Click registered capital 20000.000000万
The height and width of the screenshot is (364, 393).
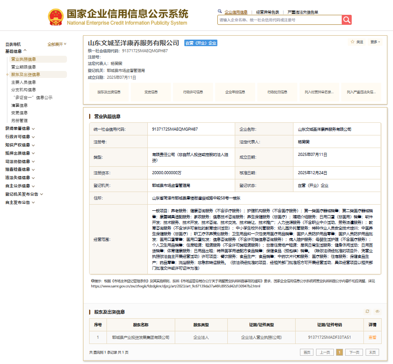(x=167, y=173)
